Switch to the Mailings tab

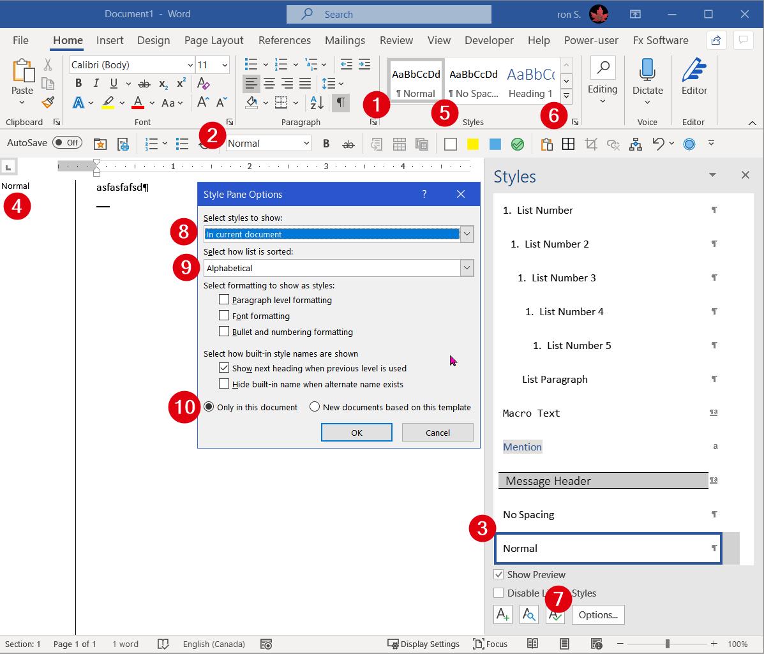click(x=345, y=40)
